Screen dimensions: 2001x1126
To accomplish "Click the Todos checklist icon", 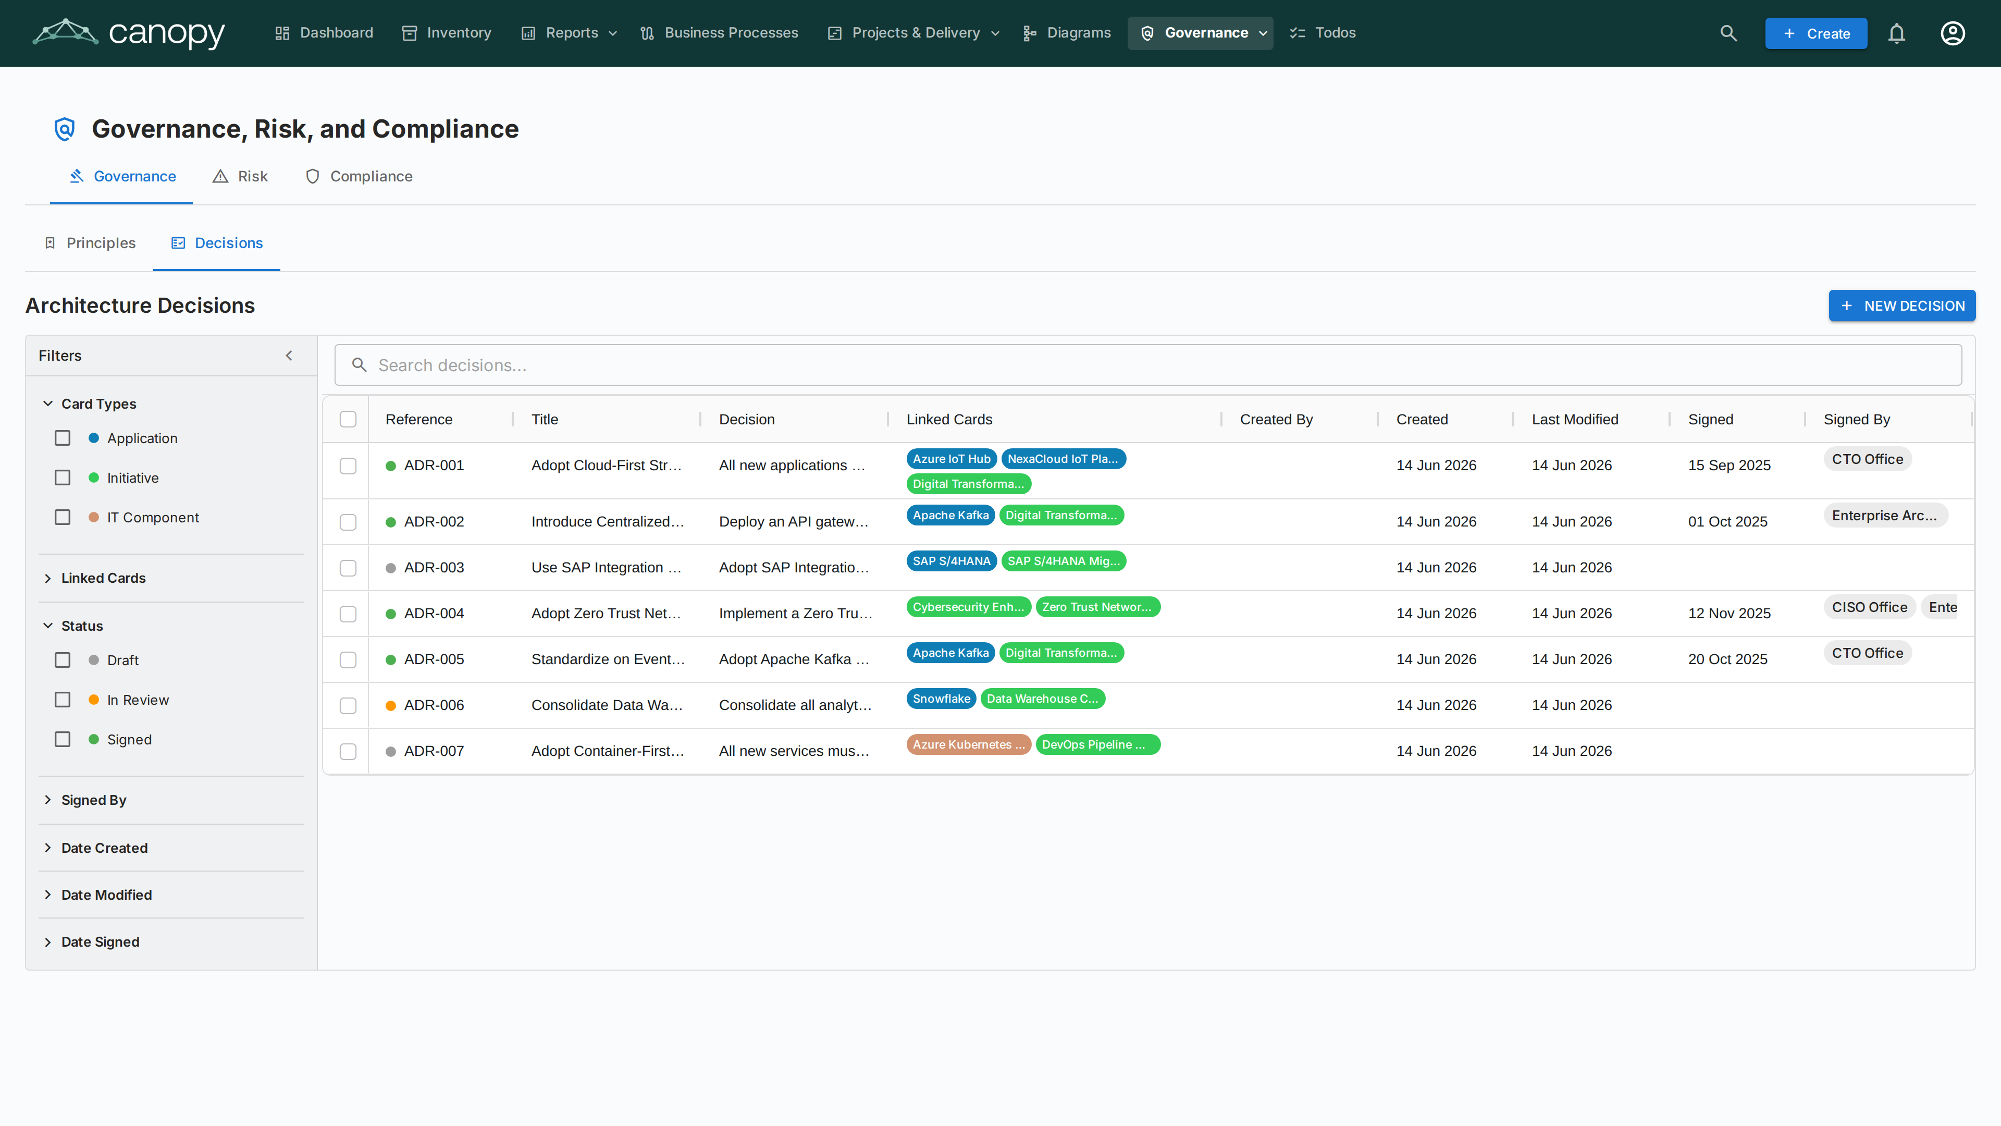I will coord(1297,33).
